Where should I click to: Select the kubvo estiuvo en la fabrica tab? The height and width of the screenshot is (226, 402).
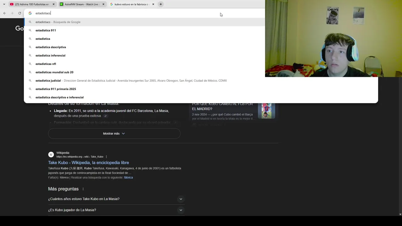(132, 4)
